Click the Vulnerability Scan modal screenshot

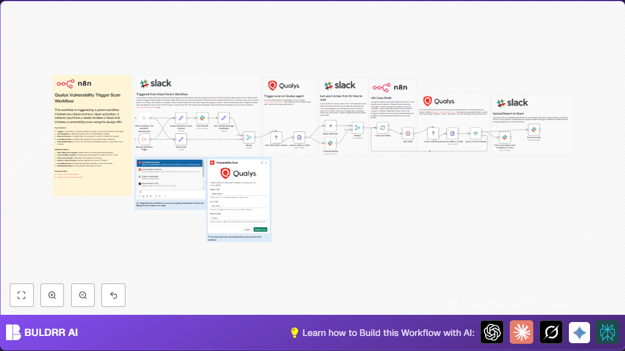click(x=239, y=197)
